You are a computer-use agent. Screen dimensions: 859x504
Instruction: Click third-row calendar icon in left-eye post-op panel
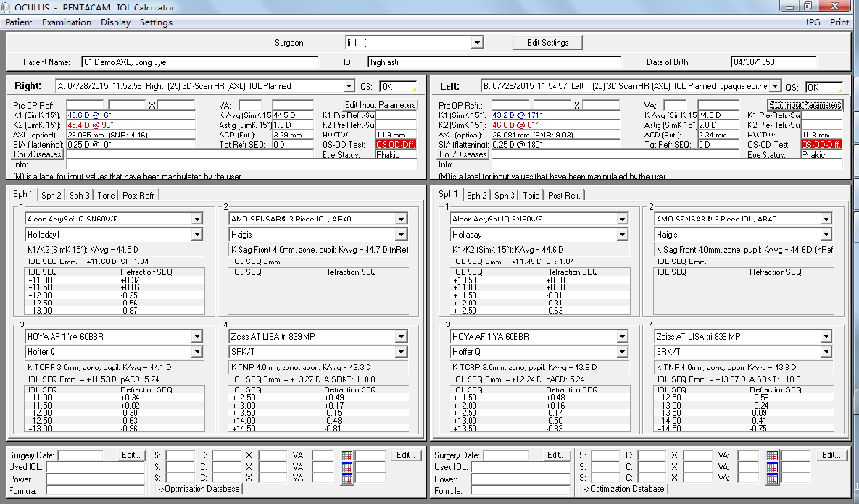pyautogui.click(x=772, y=478)
